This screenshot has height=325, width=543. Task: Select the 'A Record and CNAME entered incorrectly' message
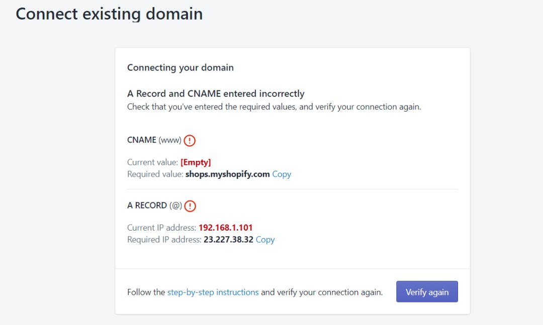tap(216, 93)
